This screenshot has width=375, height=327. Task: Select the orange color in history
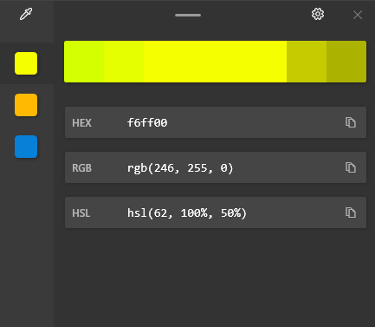pos(26,105)
